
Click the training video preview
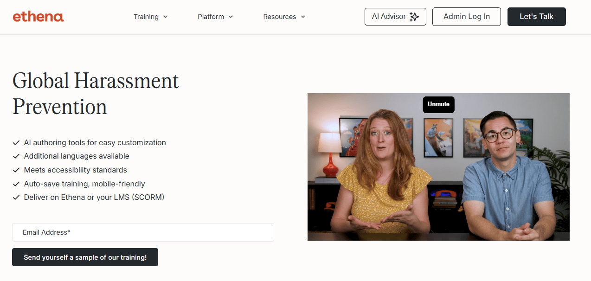tap(438, 167)
